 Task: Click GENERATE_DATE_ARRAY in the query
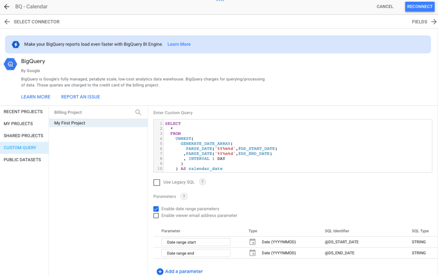pos(205,143)
